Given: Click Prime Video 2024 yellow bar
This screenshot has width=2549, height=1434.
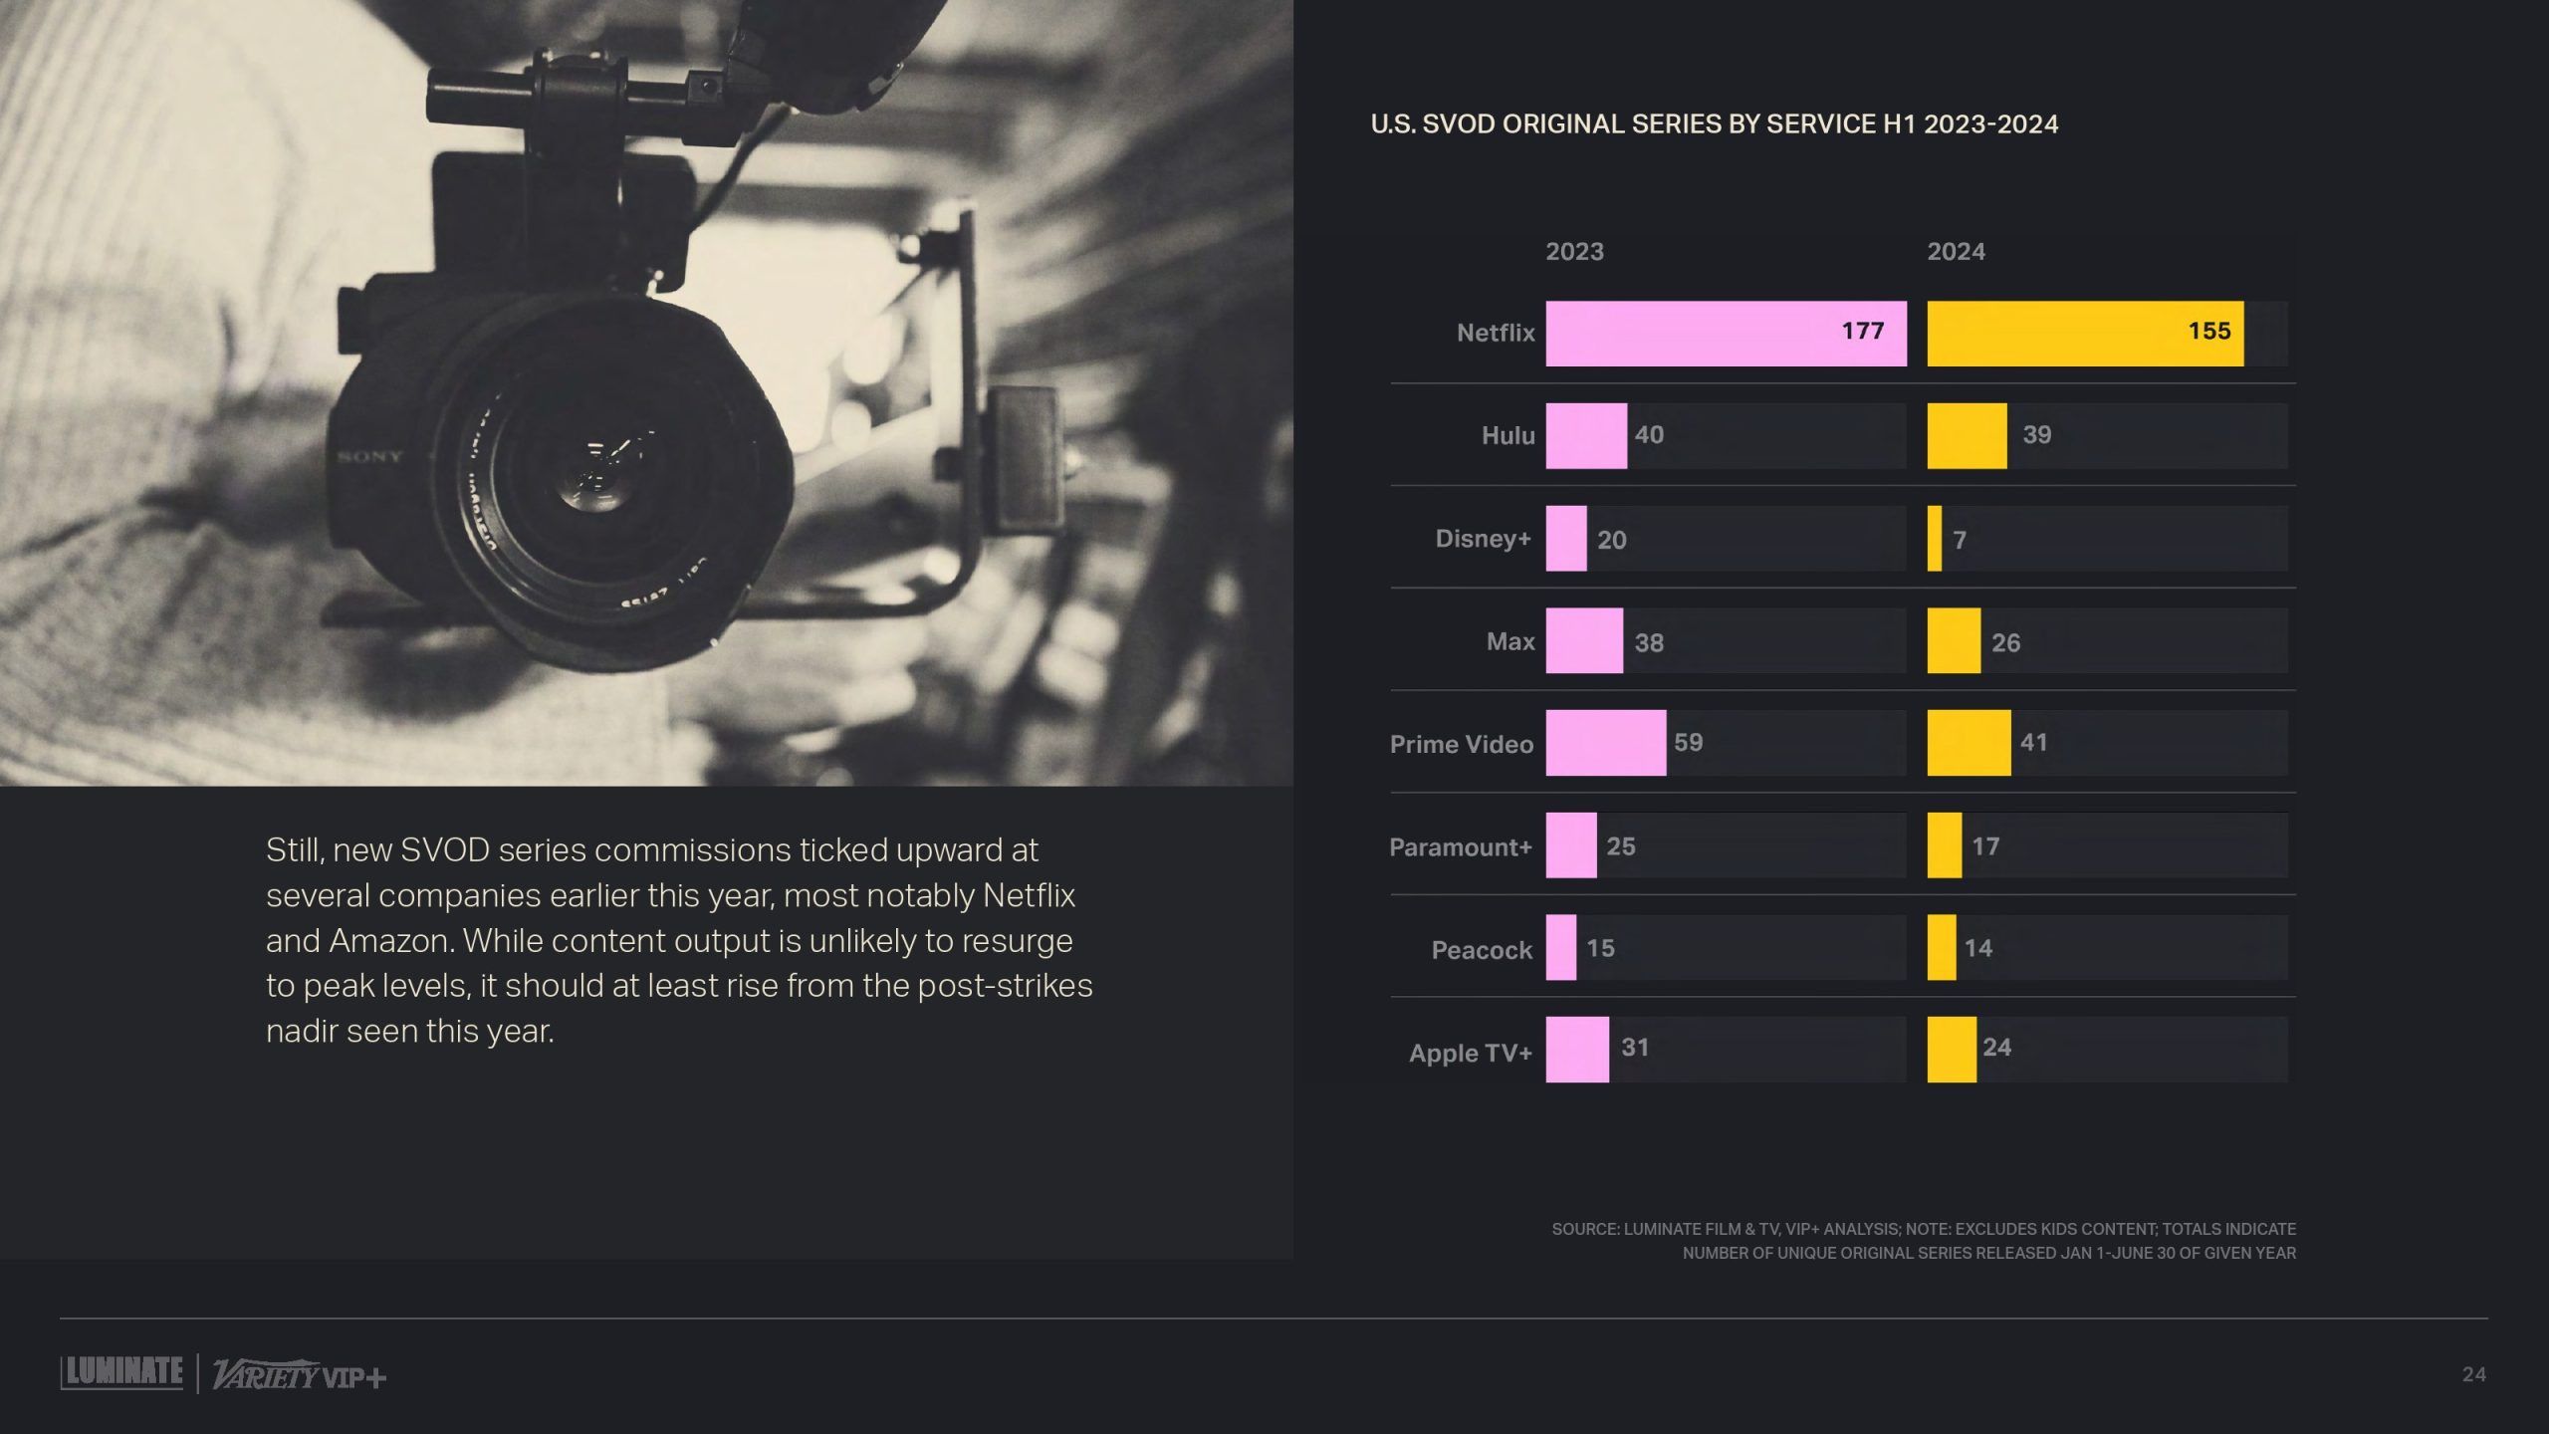Looking at the screenshot, I should (1969, 743).
